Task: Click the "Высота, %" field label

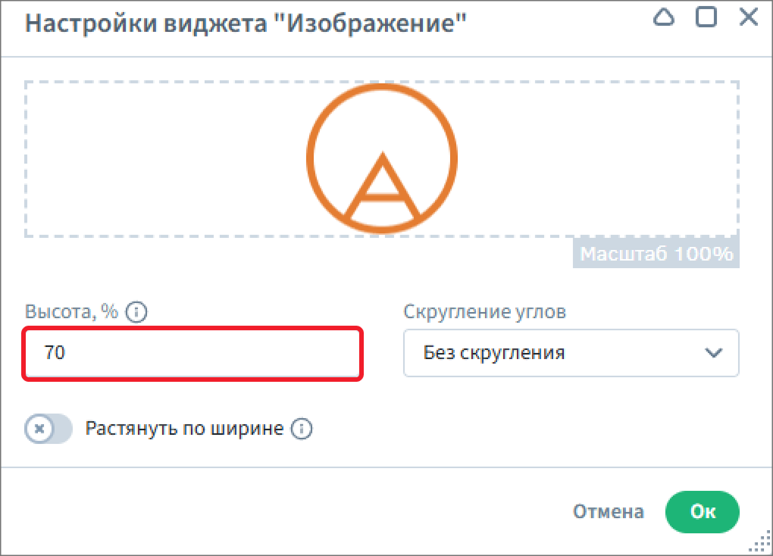Action: tap(71, 312)
